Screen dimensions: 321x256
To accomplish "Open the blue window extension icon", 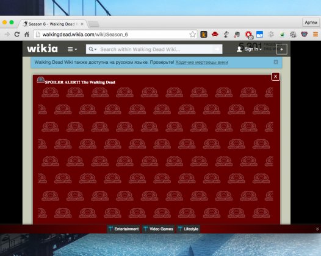I will [x=259, y=34].
